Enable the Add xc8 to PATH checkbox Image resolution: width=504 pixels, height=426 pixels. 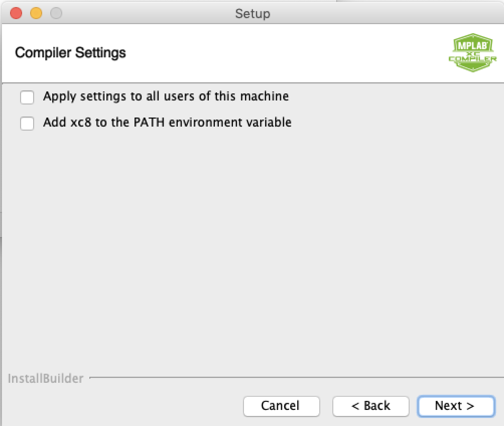click(27, 123)
